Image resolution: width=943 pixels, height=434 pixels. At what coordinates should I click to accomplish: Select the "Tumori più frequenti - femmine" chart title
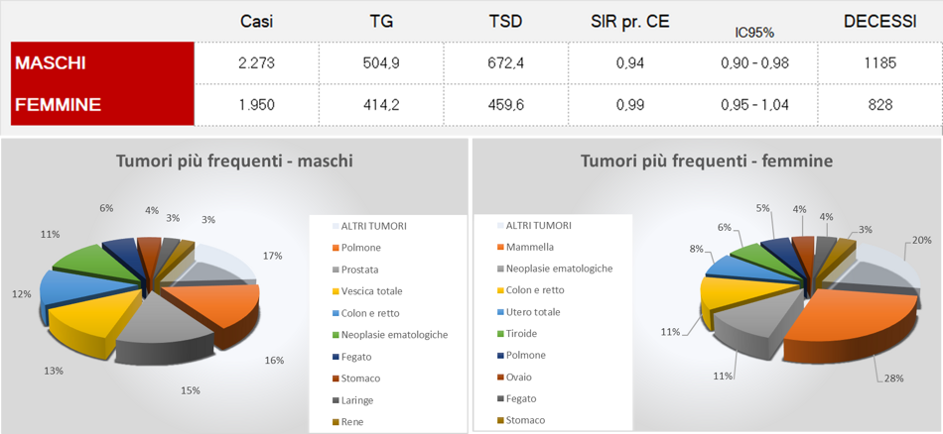pos(707,161)
